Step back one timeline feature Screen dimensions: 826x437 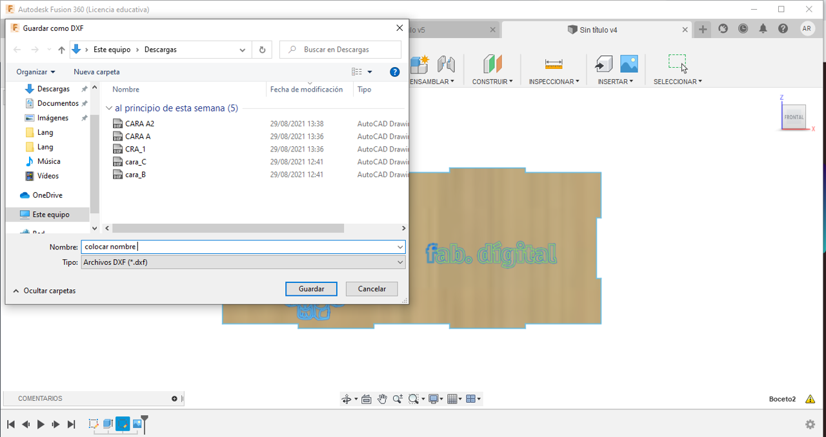(x=26, y=424)
